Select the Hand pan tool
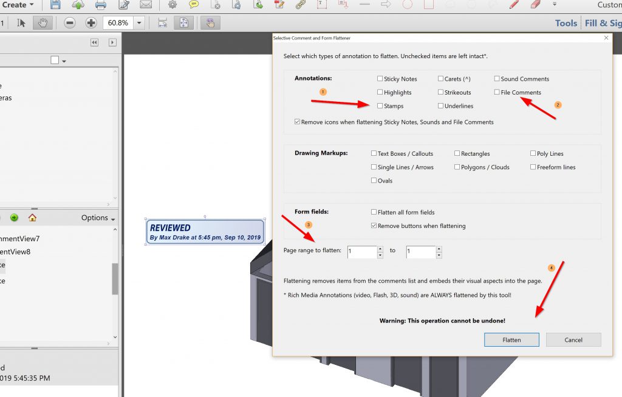The height and width of the screenshot is (397, 622). tap(43, 23)
